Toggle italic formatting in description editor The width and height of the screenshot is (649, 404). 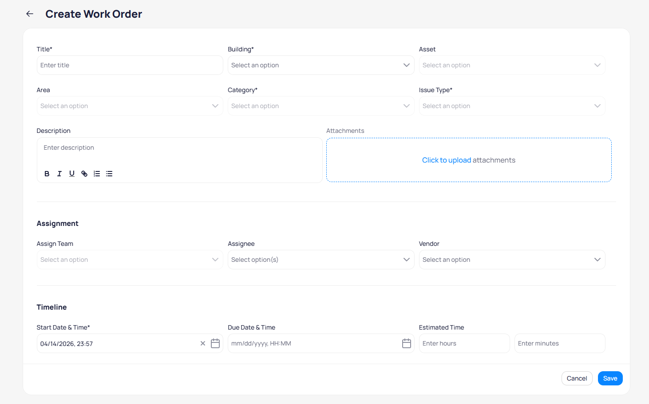(x=59, y=174)
